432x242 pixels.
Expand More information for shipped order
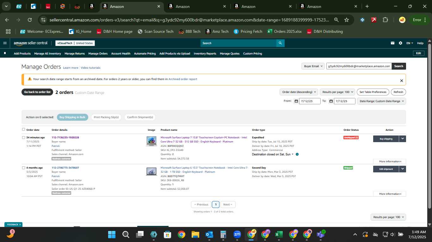(390, 194)
